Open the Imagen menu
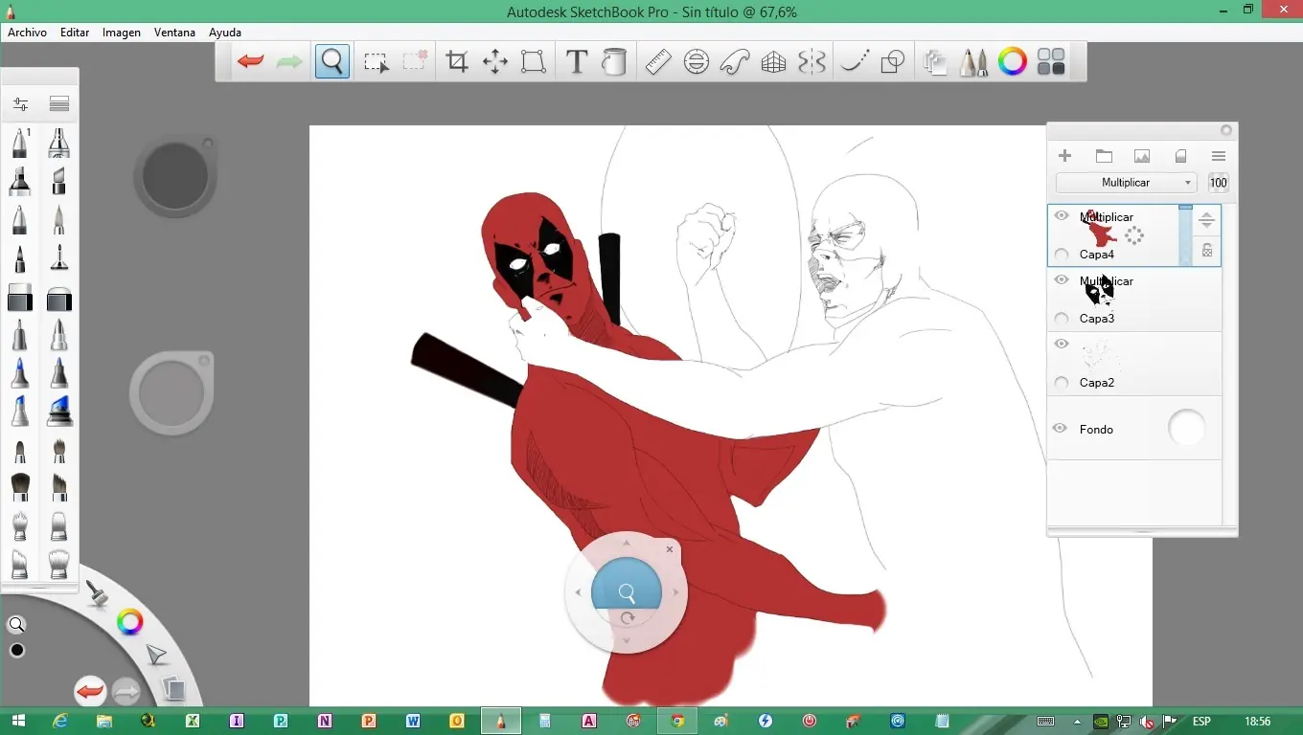The width and height of the screenshot is (1303, 735). [122, 33]
